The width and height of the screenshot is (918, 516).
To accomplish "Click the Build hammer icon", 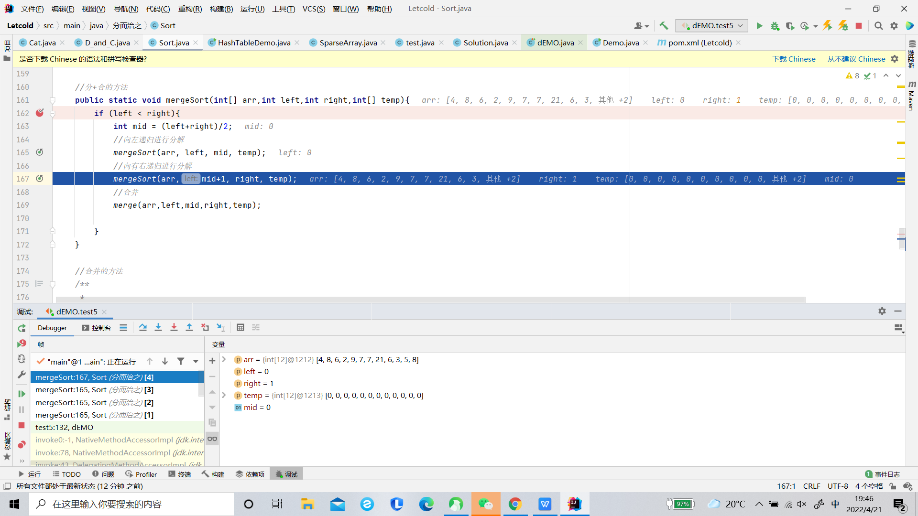I will pyautogui.click(x=664, y=26).
